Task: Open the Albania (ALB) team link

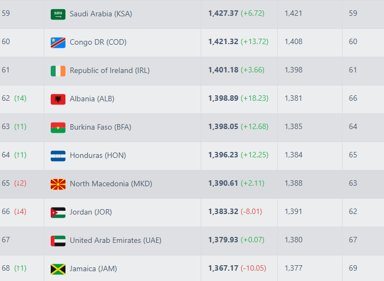Action: click(x=92, y=99)
